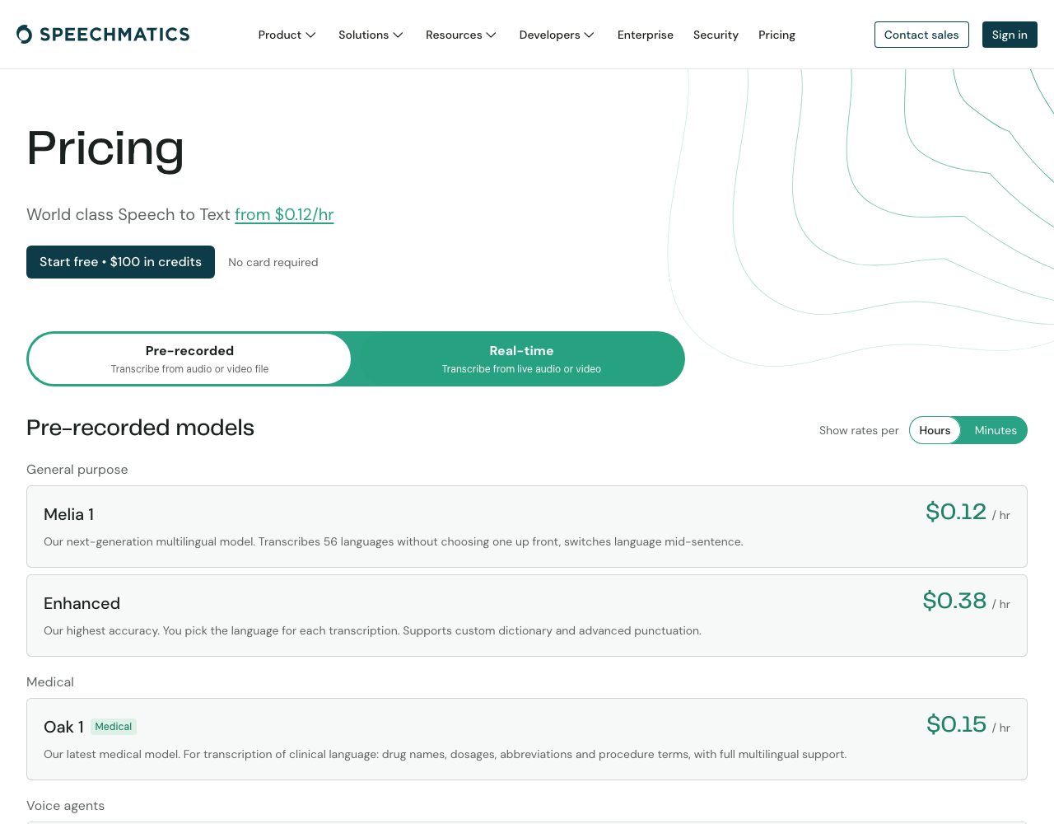Click the 'Show rates per' label
The height and width of the screenshot is (824, 1054).
859,430
